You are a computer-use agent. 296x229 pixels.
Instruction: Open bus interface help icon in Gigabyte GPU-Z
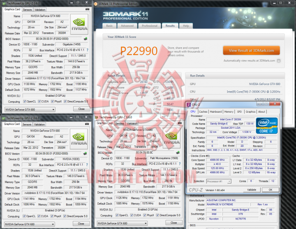(x=88, y=50)
